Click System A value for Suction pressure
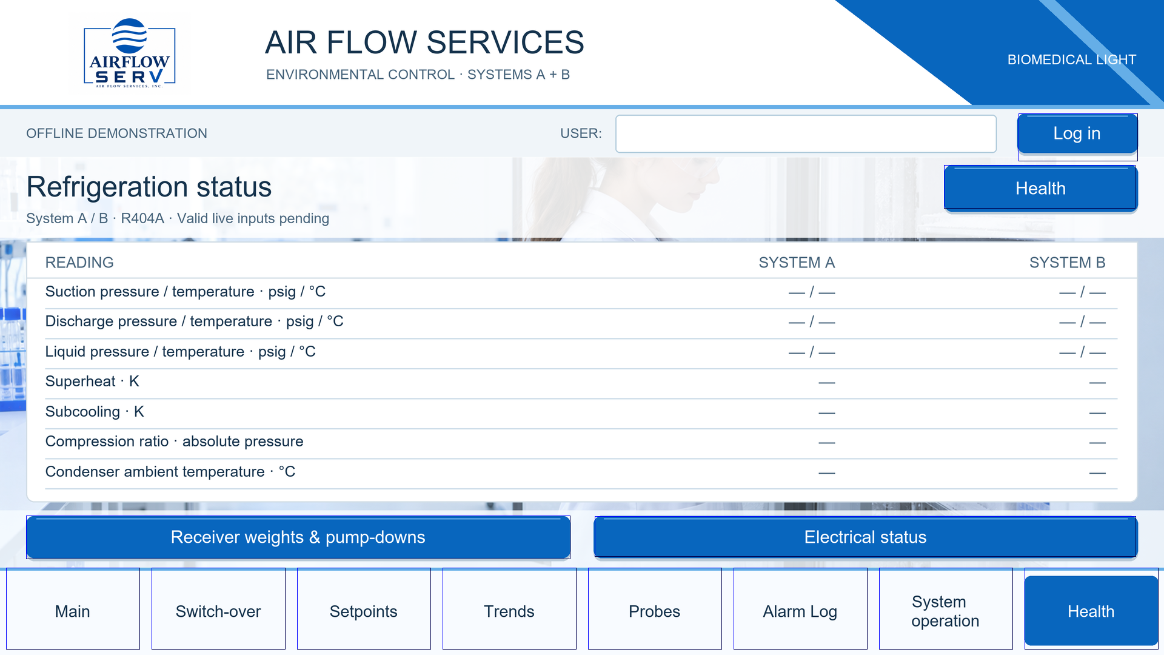1164x655 pixels. (x=812, y=292)
